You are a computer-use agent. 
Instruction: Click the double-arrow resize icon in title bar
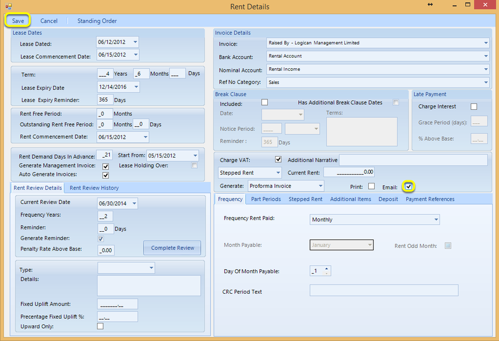(x=430, y=5)
